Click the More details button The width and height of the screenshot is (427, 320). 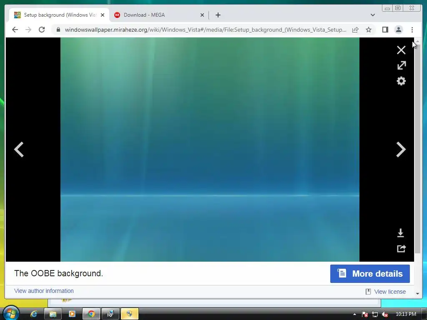(370, 274)
